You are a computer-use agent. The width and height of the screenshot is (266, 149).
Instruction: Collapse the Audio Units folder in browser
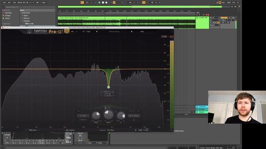[x=21, y=13]
